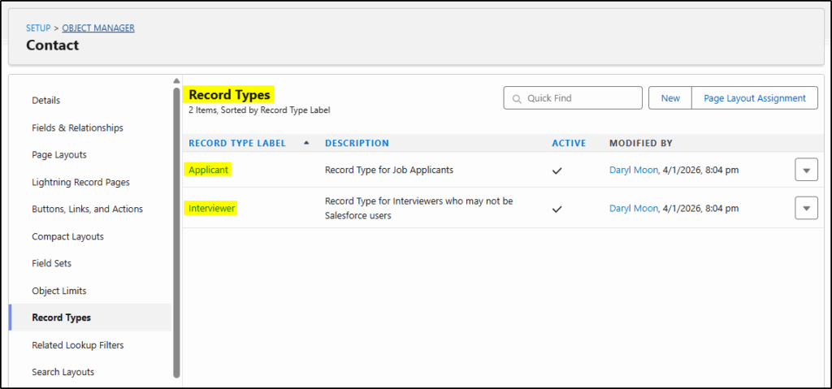Go to Related Lookup Filters
Image resolution: width=832 pixels, height=389 pixels.
coord(77,345)
